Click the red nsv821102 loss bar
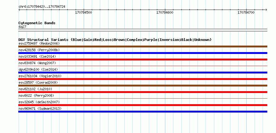This screenshot has height=133, width=276. 143,92
